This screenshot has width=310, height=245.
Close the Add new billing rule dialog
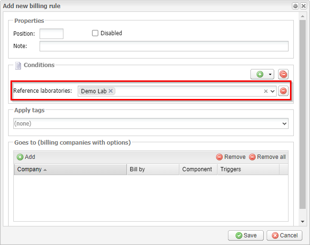(x=303, y=6)
